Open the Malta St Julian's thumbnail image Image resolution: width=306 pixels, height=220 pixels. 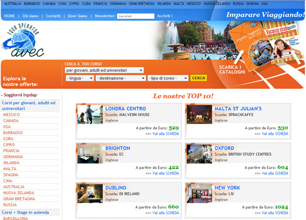(x=199, y=114)
